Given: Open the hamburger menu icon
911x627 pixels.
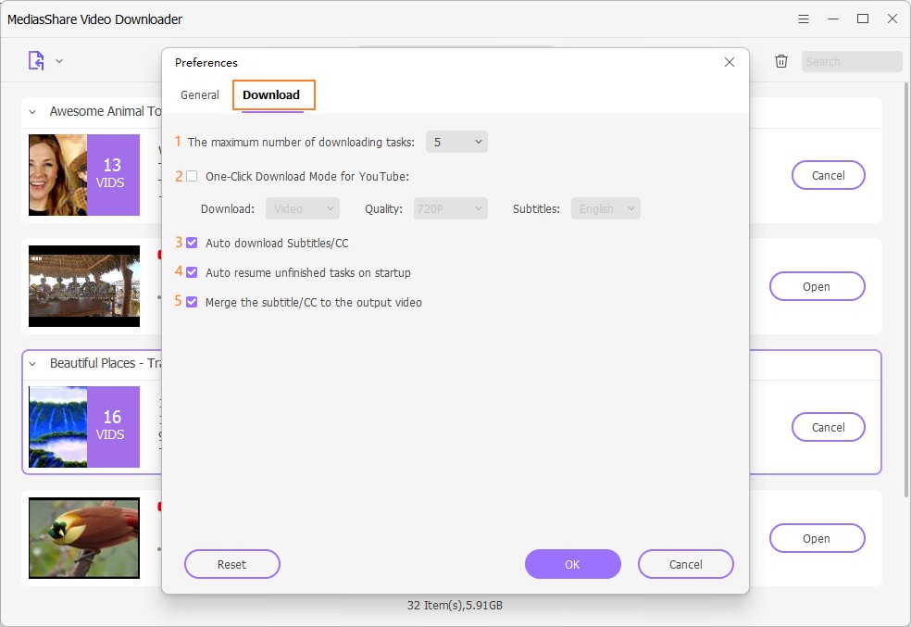Looking at the screenshot, I should point(804,19).
